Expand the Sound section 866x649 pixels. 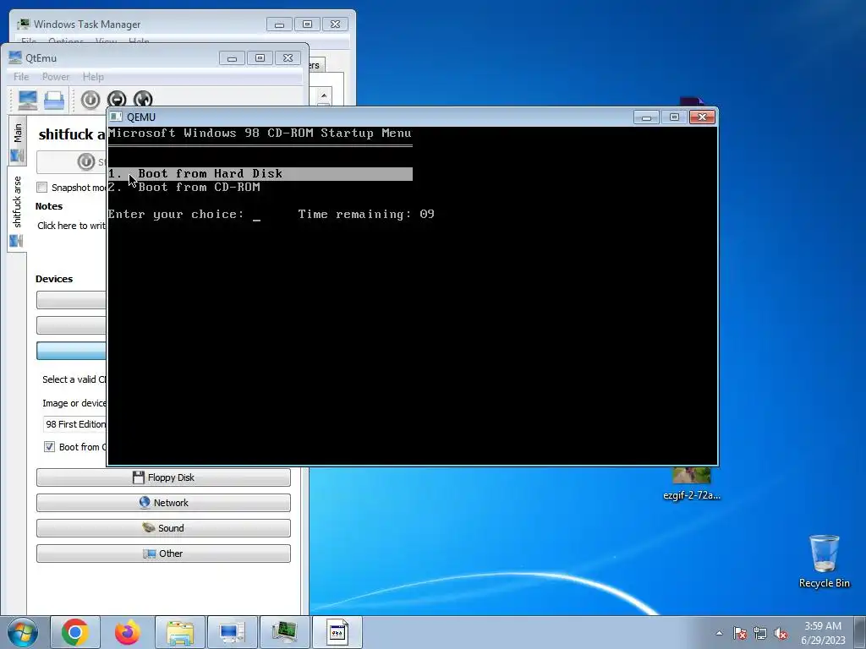(163, 528)
